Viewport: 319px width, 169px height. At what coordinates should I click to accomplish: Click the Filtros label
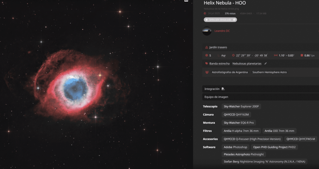(x=207, y=131)
